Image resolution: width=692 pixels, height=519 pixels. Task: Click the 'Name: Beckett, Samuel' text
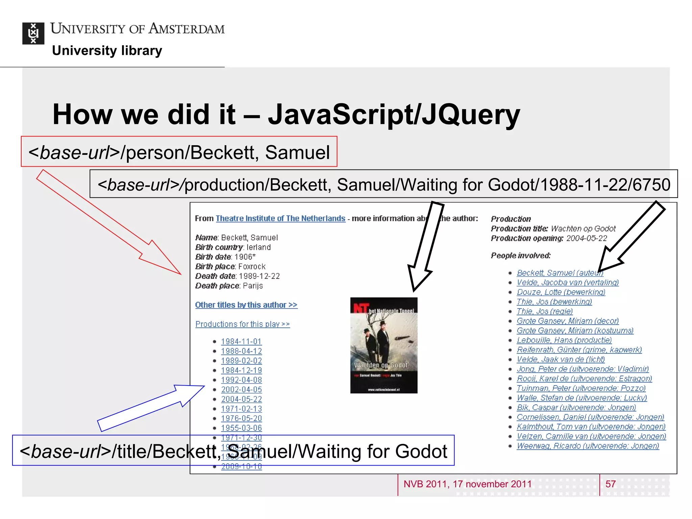[237, 238]
